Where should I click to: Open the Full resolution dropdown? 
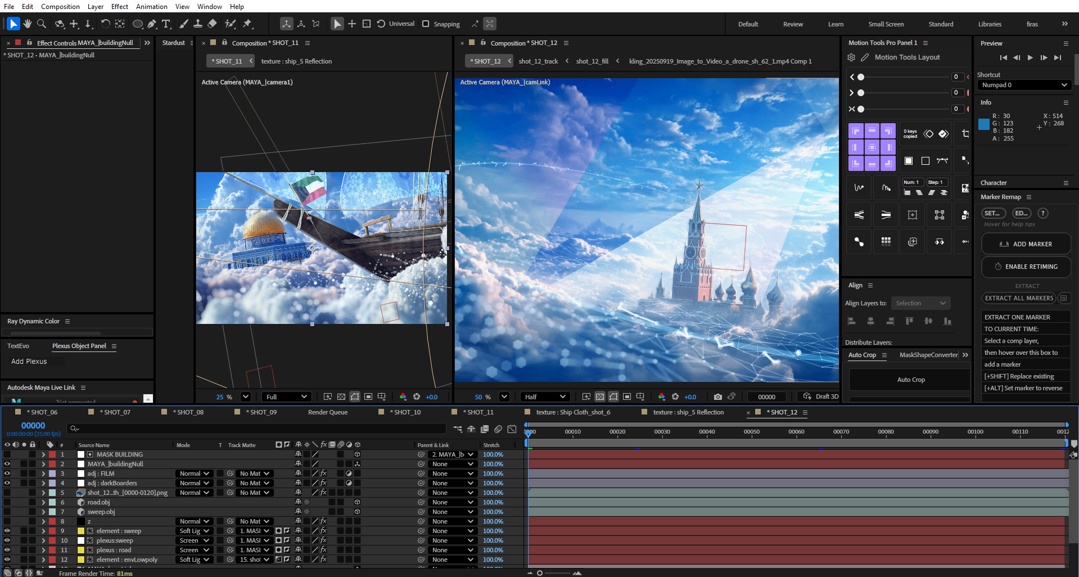click(x=287, y=396)
